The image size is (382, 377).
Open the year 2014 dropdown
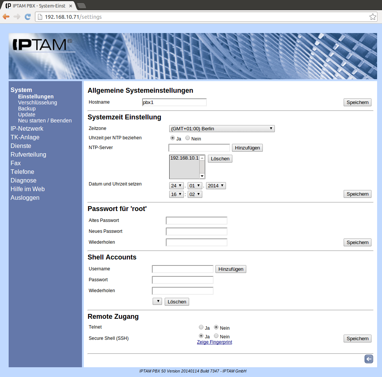pyautogui.click(x=216, y=185)
